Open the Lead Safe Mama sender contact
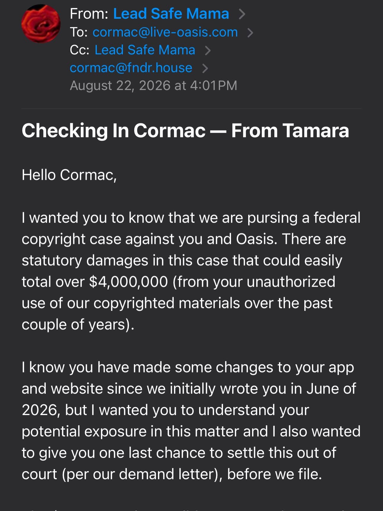383x511 pixels. coord(171,14)
